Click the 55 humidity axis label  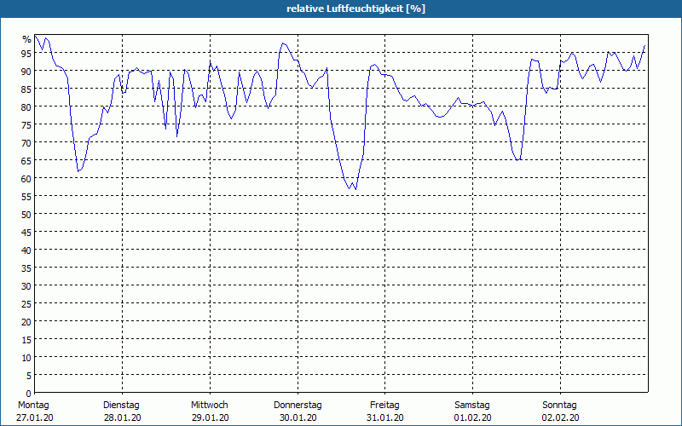coord(27,197)
